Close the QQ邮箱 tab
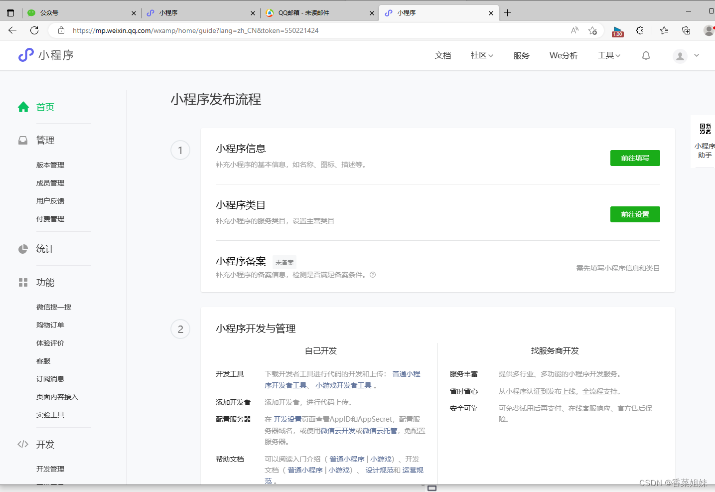Image resolution: width=715 pixels, height=492 pixels. coord(372,13)
